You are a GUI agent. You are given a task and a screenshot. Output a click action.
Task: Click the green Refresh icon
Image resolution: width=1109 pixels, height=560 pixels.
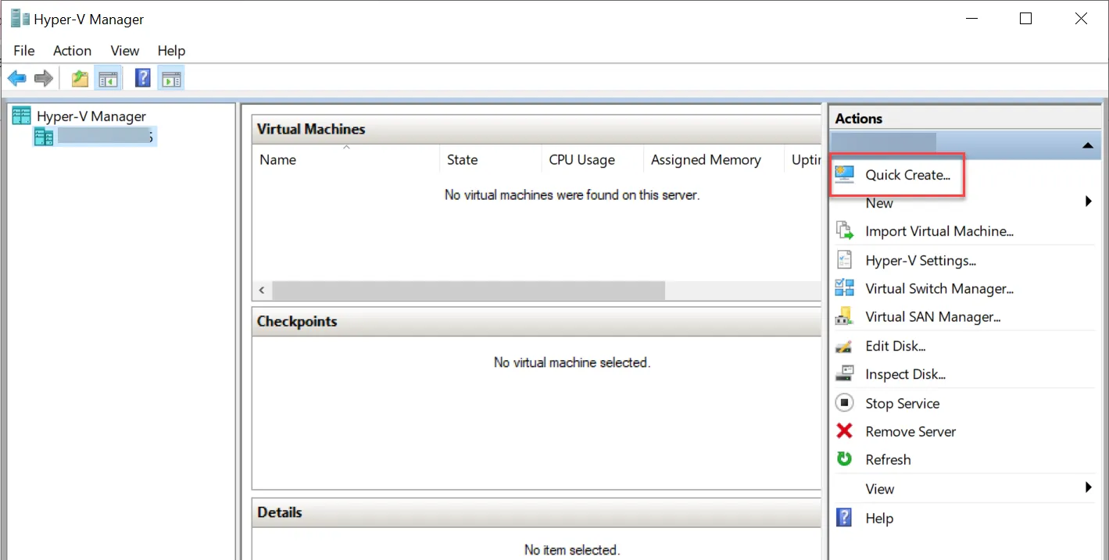coord(845,459)
